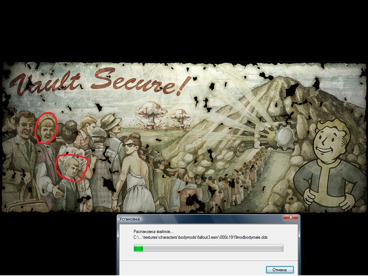Click the Установка window title bar

pos(198,219)
